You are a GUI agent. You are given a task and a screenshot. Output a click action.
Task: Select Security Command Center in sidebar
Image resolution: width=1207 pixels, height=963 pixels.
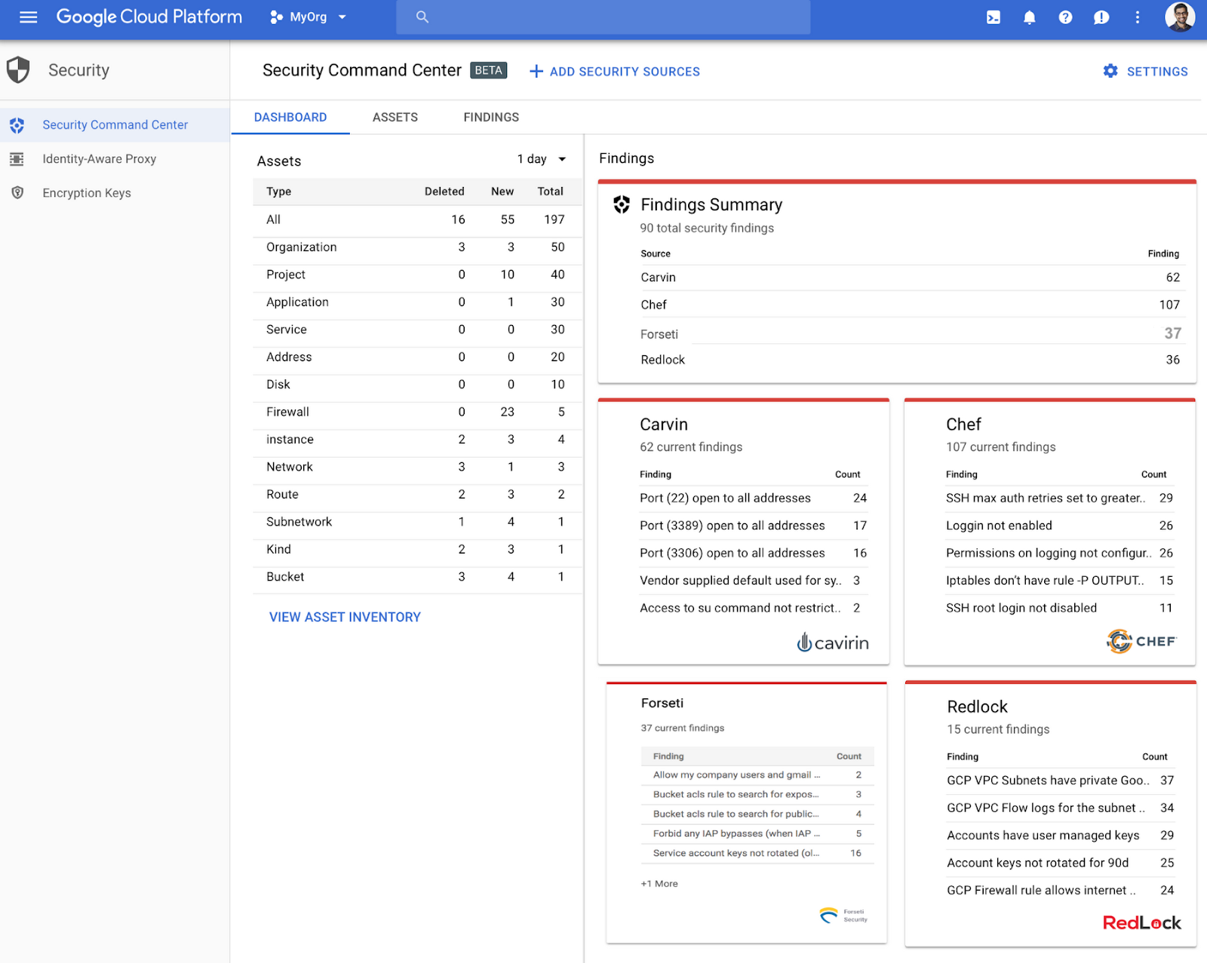click(x=115, y=125)
